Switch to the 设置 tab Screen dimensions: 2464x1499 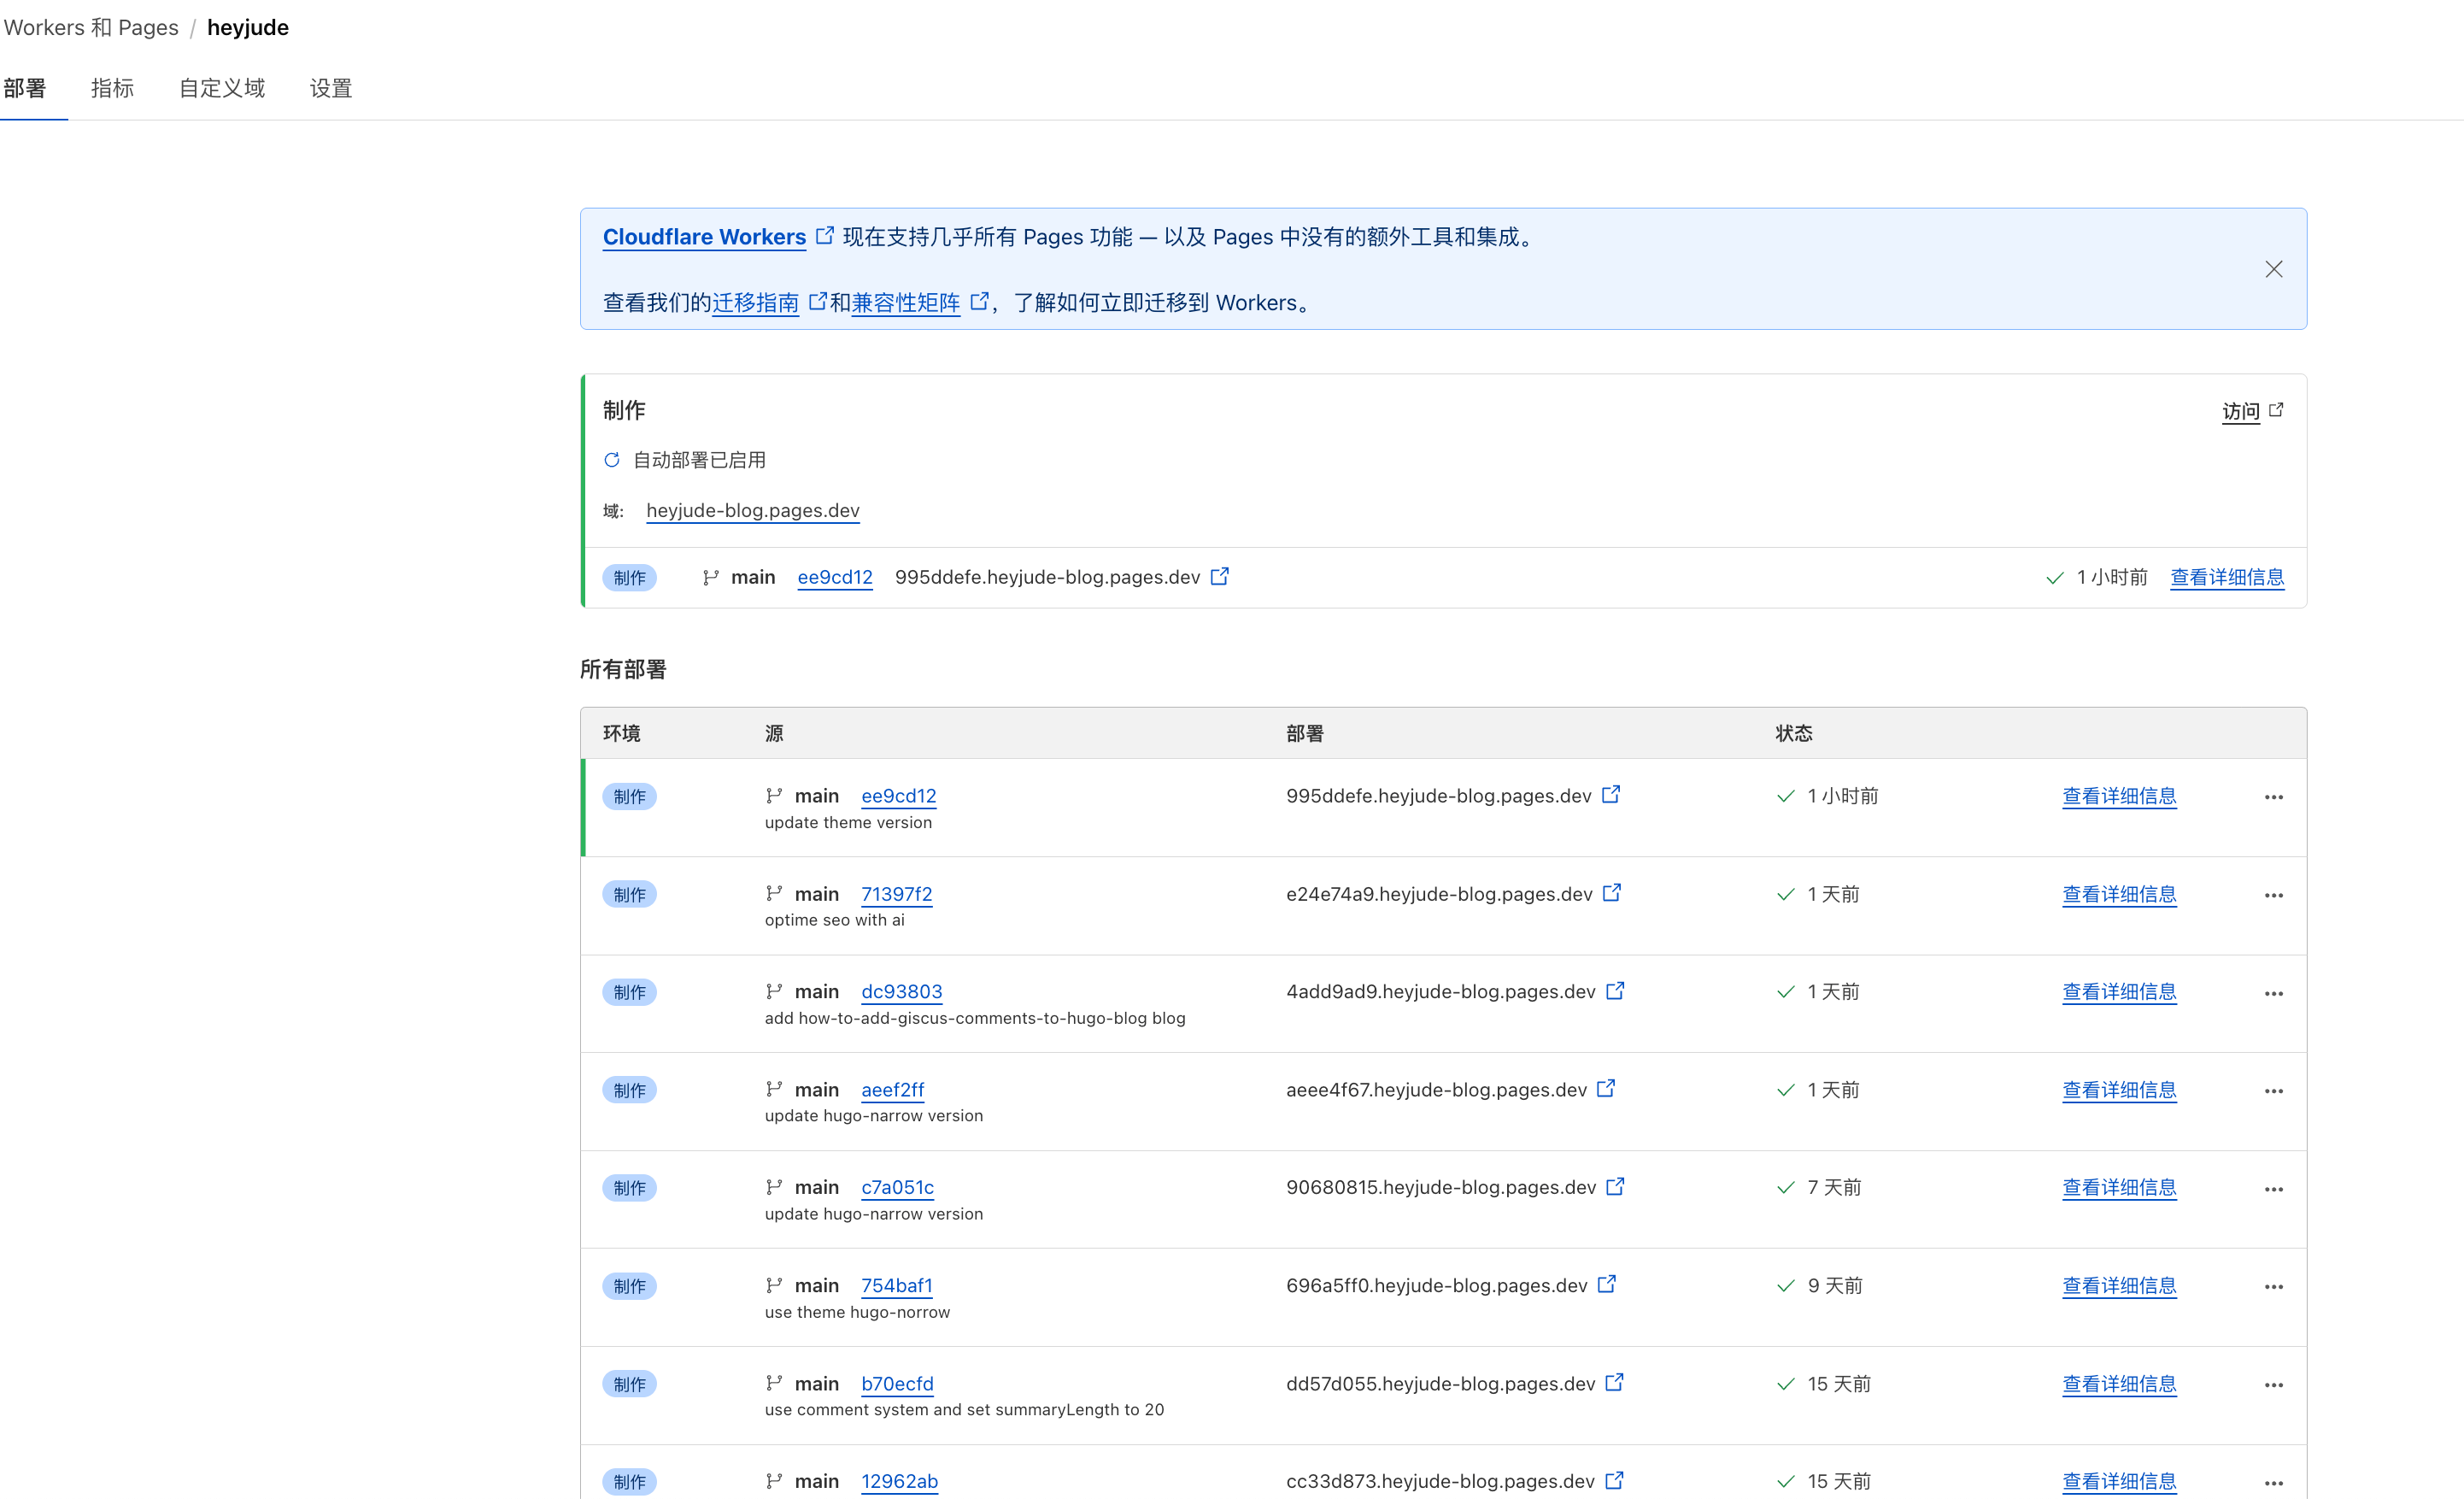[x=331, y=88]
